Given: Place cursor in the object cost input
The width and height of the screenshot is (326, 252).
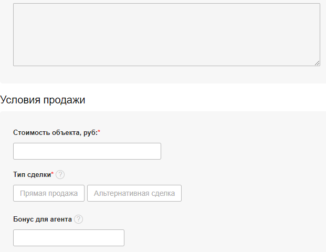Looking at the screenshot, I should click(x=87, y=151).
